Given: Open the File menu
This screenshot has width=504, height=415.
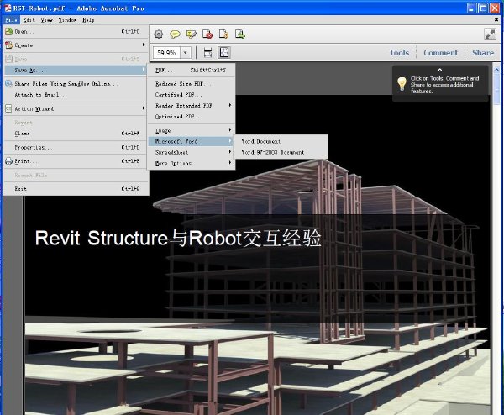Looking at the screenshot, I should pos(11,20).
